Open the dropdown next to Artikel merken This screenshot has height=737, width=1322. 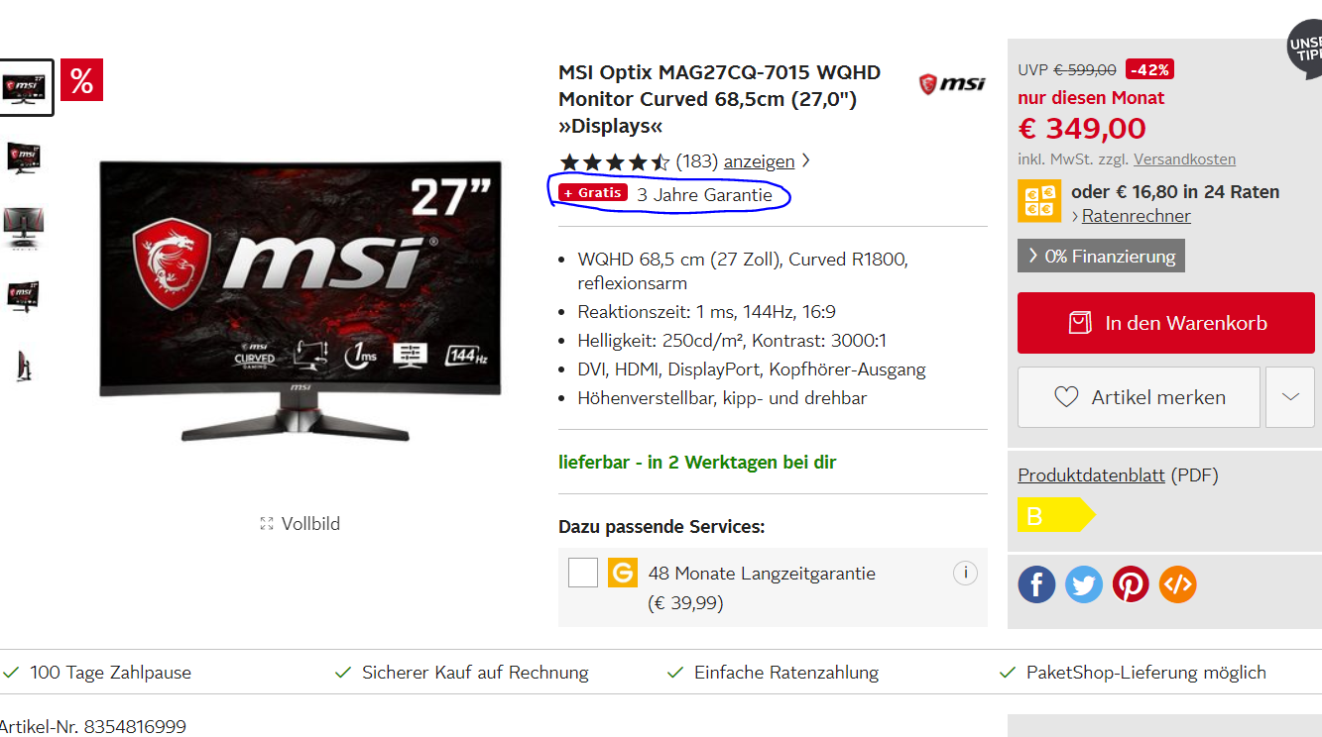click(x=1290, y=397)
